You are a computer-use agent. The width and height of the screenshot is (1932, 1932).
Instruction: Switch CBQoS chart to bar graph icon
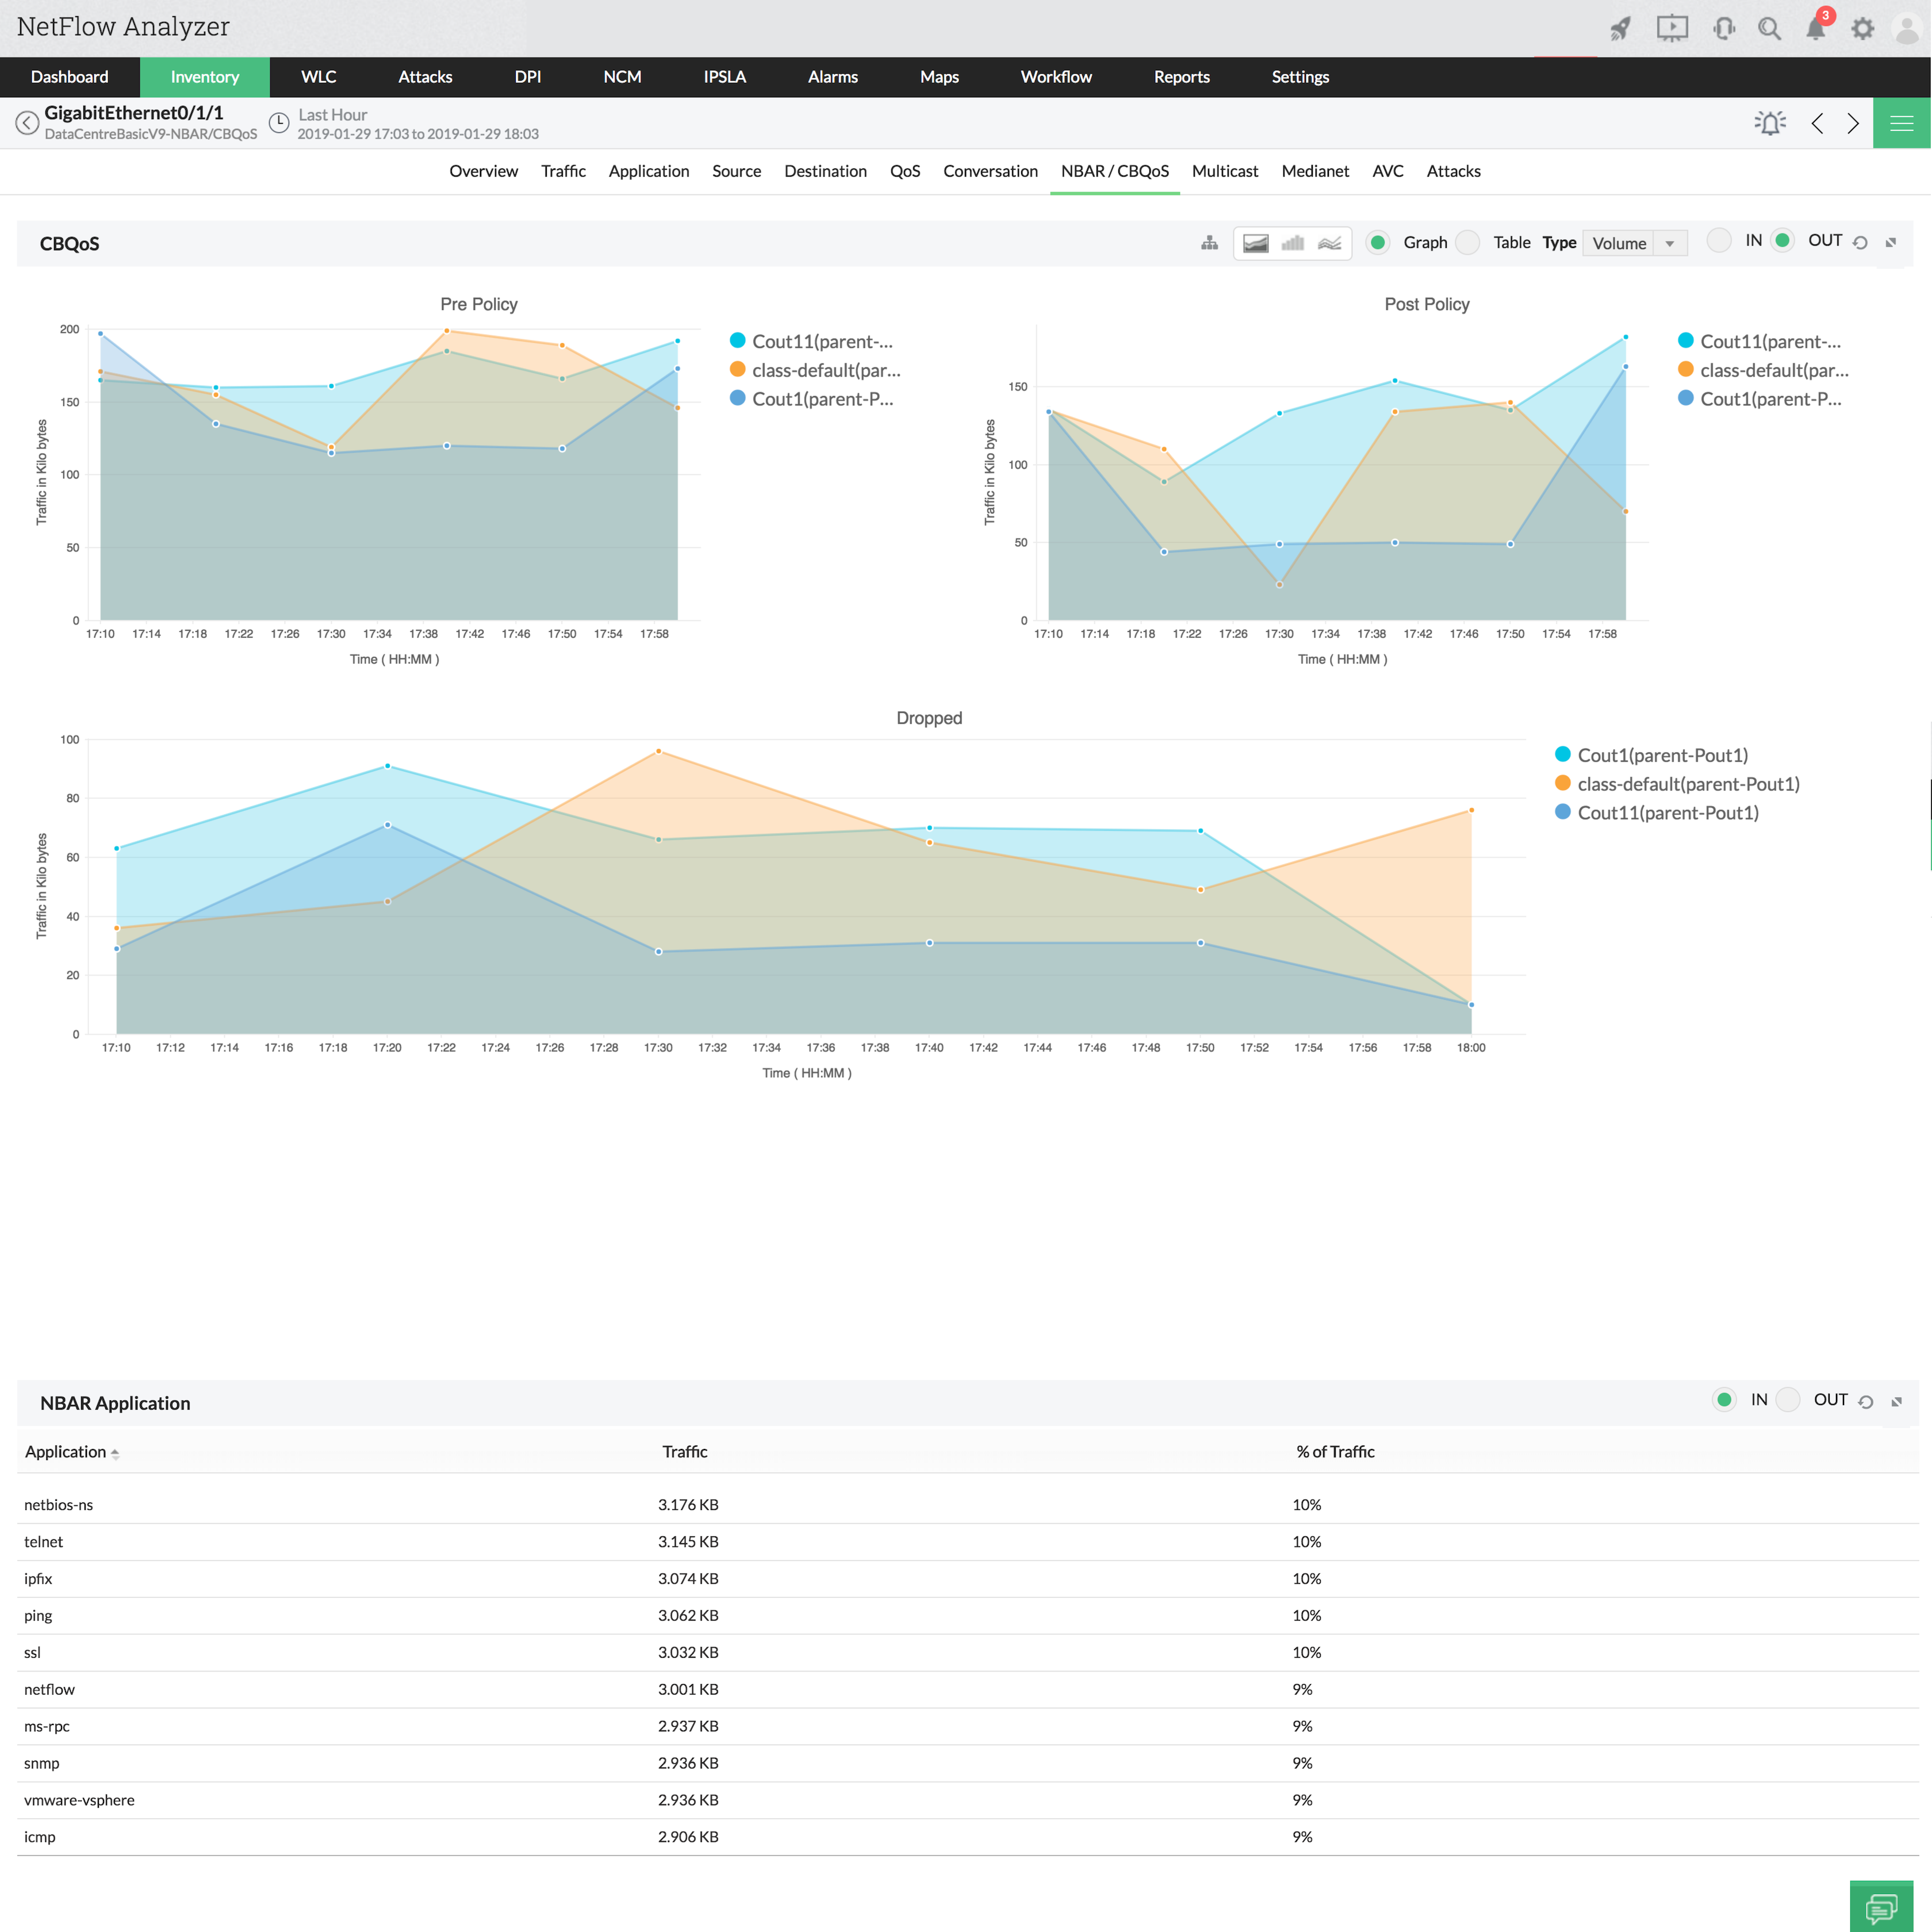click(x=1293, y=243)
